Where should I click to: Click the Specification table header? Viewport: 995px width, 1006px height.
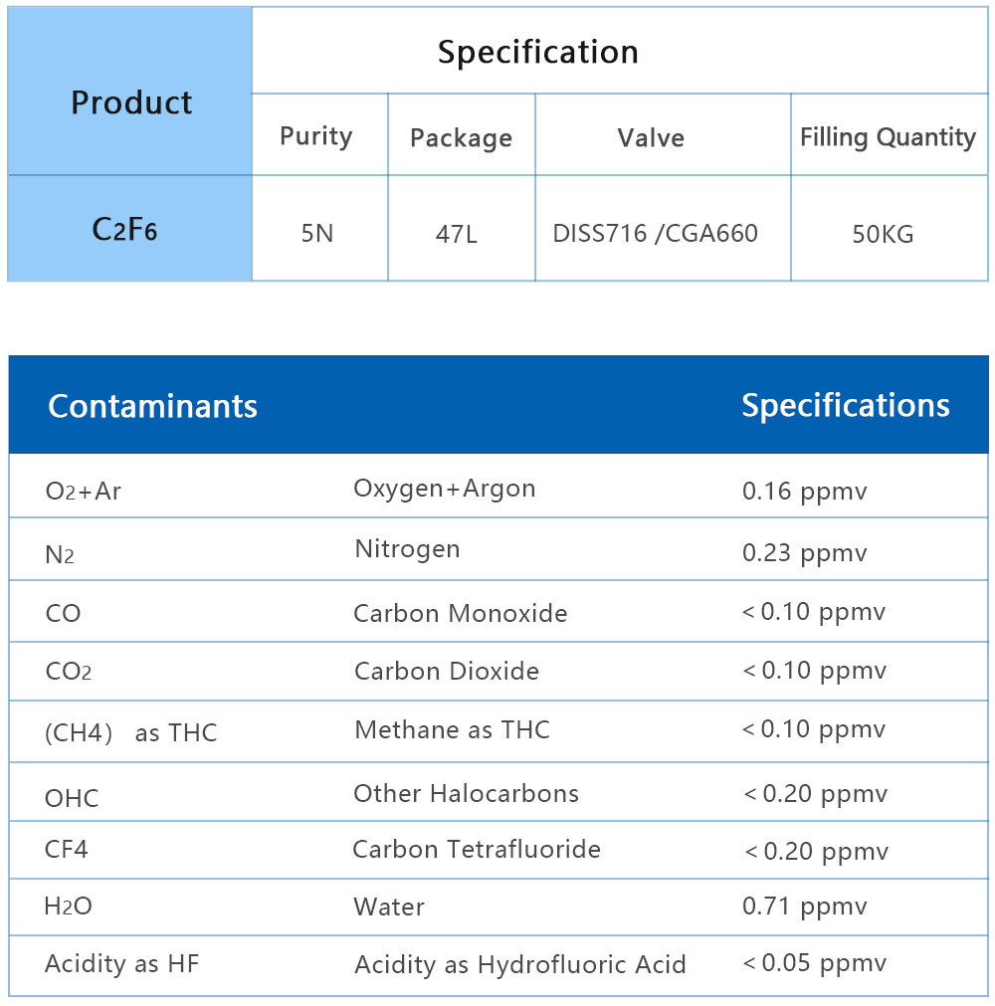[x=537, y=52]
